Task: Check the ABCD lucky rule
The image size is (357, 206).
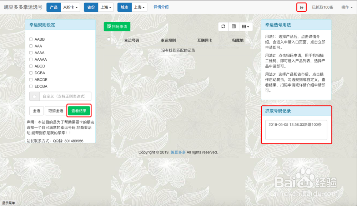Action: 31,66
